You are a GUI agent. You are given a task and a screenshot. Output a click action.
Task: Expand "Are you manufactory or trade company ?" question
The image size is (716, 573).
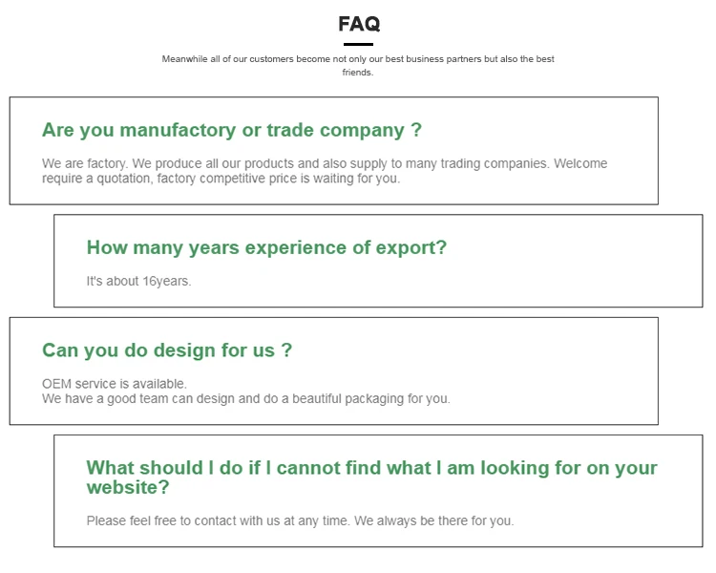pos(232,130)
